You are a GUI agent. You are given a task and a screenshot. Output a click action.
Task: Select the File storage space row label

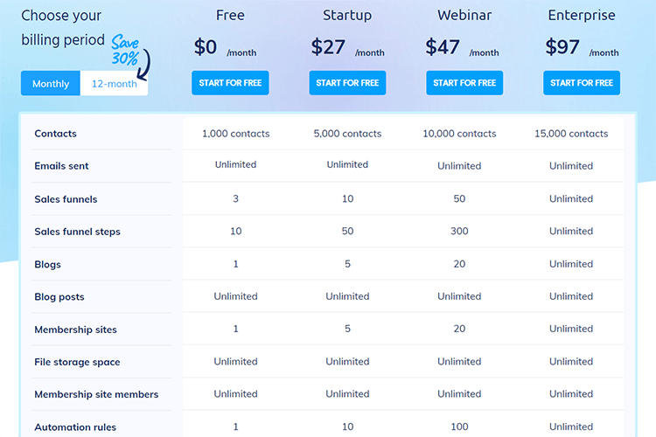pyautogui.click(x=77, y=362)
